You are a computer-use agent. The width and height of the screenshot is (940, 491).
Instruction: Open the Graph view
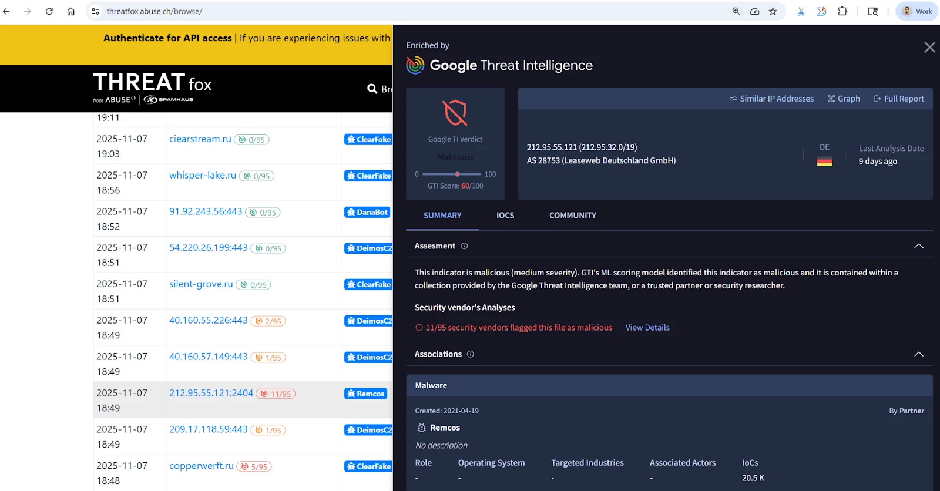844,99
